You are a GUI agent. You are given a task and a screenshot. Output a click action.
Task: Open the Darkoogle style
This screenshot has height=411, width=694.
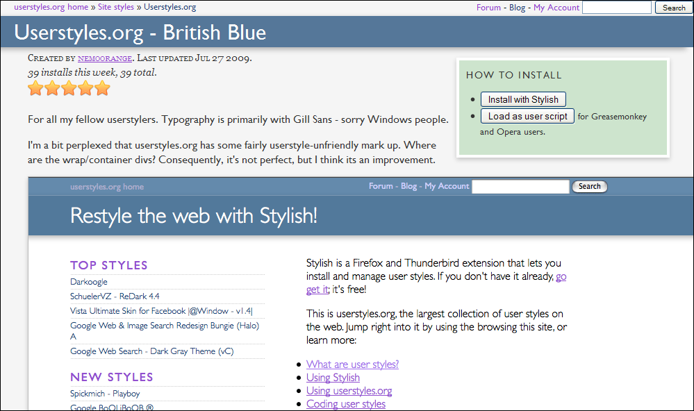pyautogui.click(x=88, y=282)
